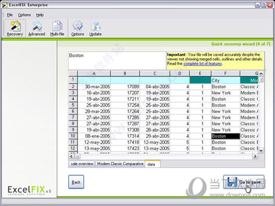
Task: Click cell 30-mar-2005 in row 2
Action: 94,86
